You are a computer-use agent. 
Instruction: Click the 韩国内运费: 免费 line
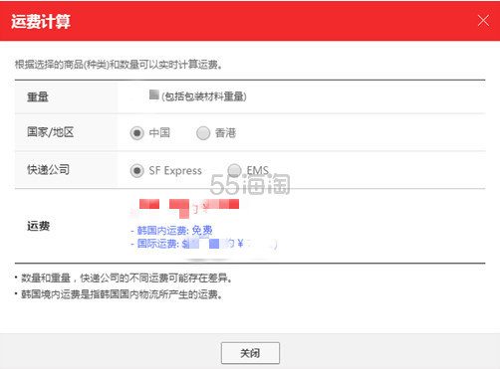[x=171, y=230]
